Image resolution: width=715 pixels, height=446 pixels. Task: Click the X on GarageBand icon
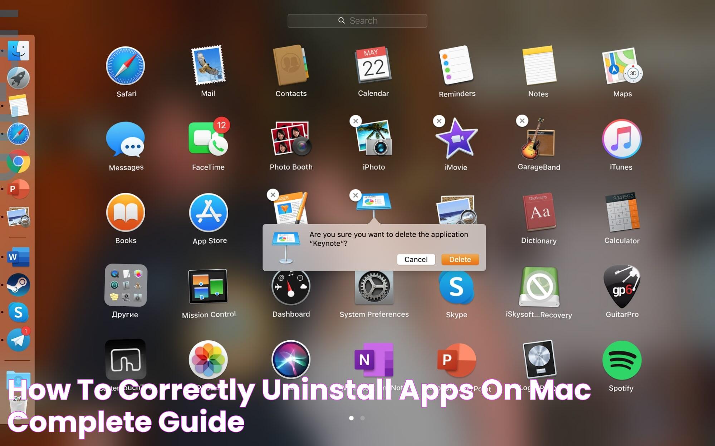click(521, 121)
